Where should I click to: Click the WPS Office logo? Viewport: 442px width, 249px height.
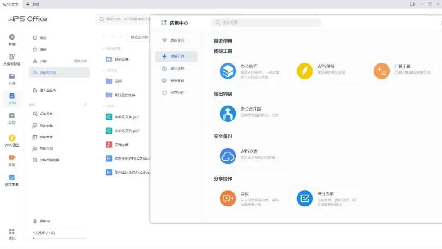click(28, 19)
